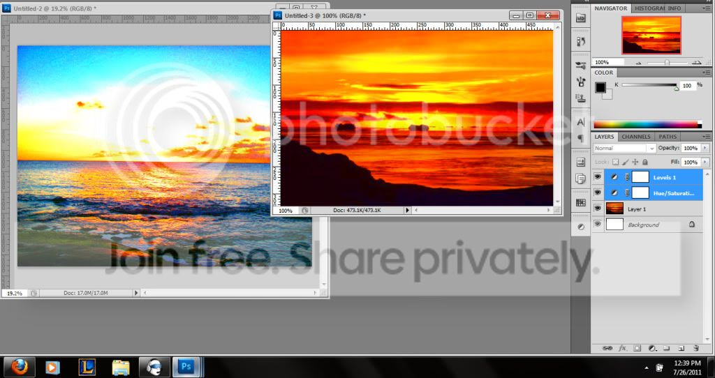The width and height of the screenshot is (715, 378).
Task: Open Windows Explorer folder on taskbar
Action: pos(121,367)
